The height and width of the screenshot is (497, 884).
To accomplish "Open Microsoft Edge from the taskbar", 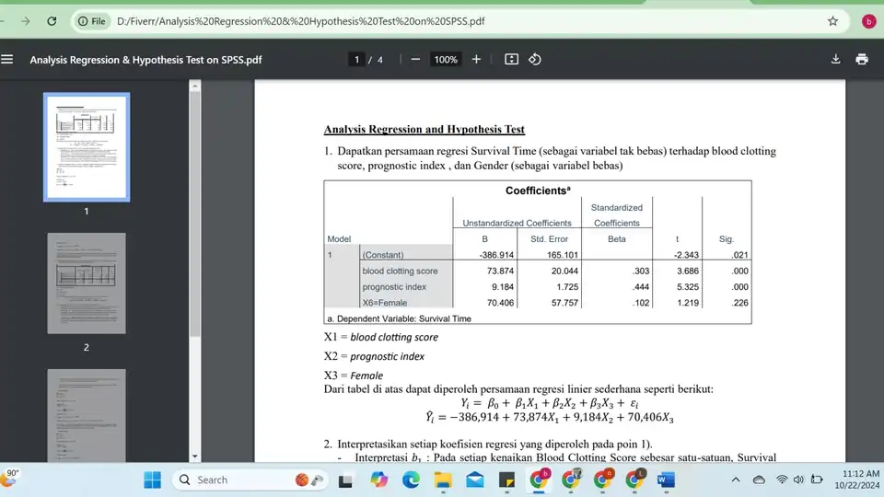I will (411, 480).
